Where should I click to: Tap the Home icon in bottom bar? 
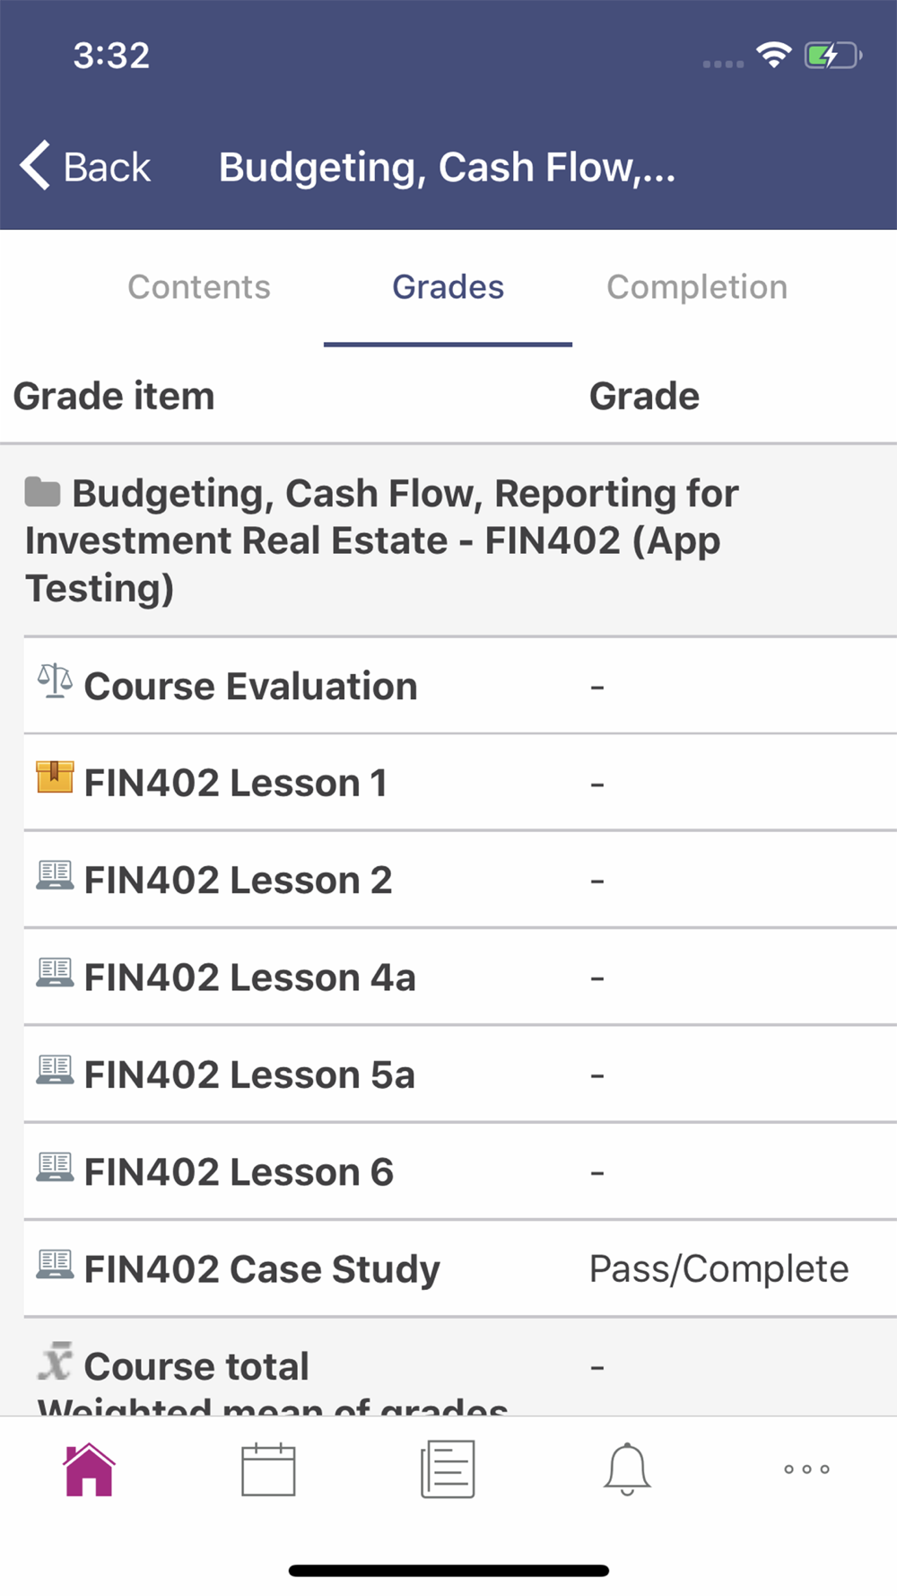[x=89, y=1469]
